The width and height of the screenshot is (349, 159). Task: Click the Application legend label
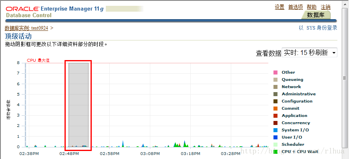(295, 116)
